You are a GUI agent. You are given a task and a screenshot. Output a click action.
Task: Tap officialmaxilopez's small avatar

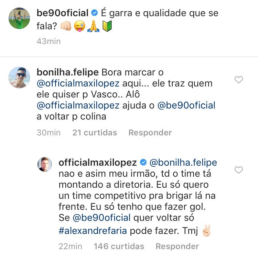45,165
